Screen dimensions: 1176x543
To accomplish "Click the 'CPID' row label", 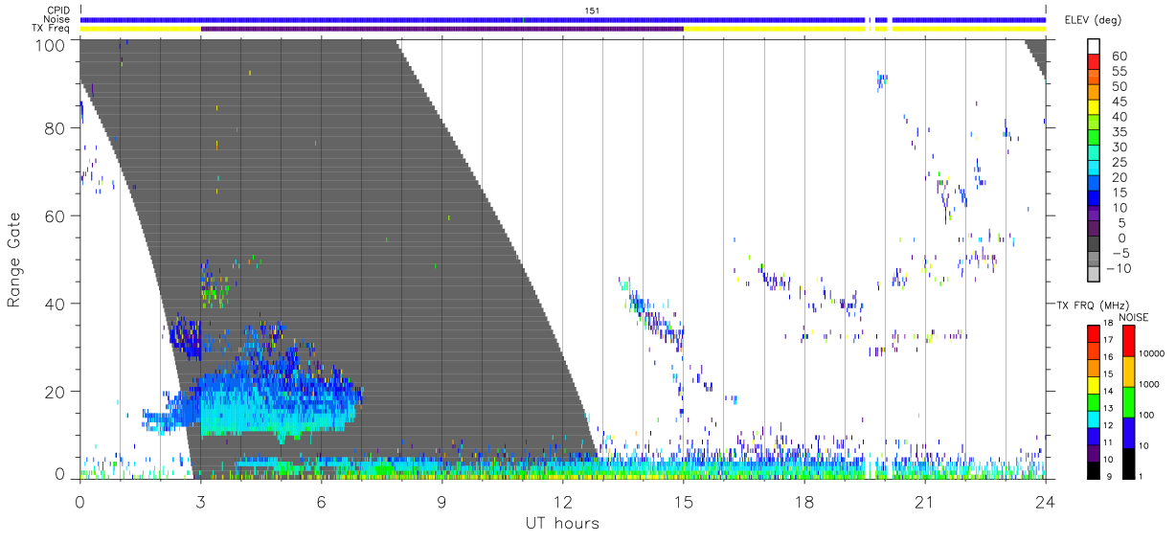I will click(58, 10).
